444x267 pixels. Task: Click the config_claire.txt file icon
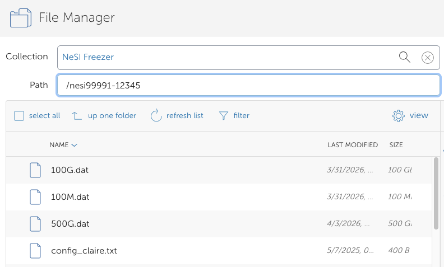[x=35, y=251]
